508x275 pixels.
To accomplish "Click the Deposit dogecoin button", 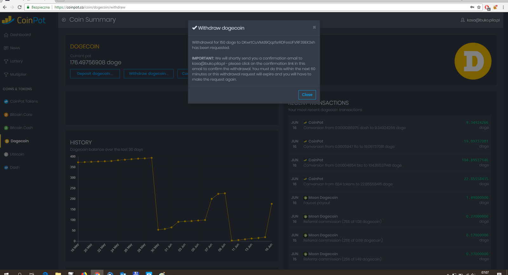I will [x=95, y=74].
